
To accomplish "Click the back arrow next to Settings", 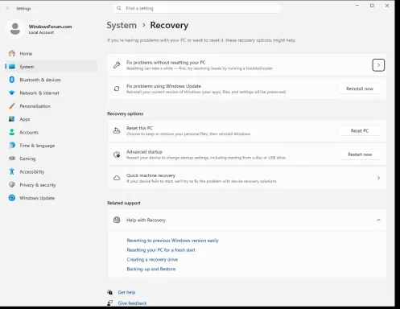I will [7, 8].
